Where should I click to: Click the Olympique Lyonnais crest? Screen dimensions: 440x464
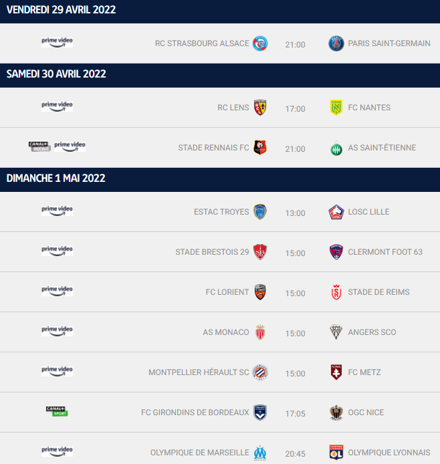point(336,452)
